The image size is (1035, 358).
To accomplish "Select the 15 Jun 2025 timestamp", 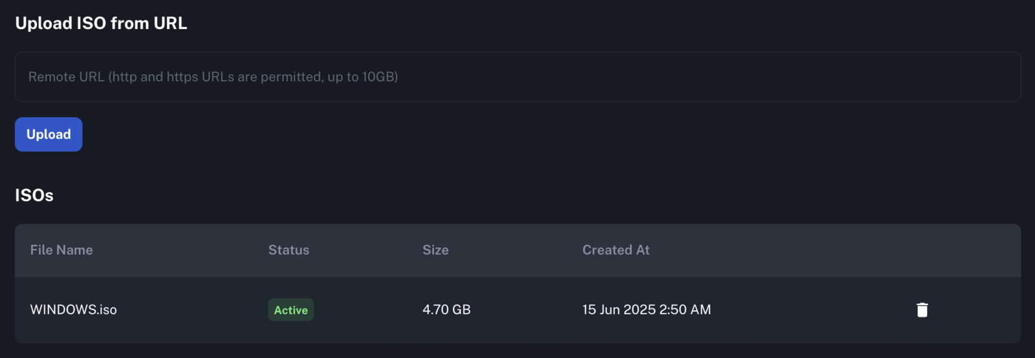I will click(x=646, y=310).
